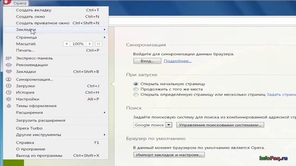296x166 pixels.
Task: Open Загрузки menu entry
Action: point(56,86)
